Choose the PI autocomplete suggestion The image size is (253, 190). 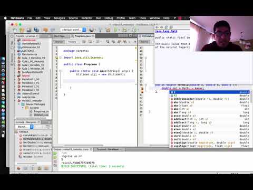tap(210, 96)
